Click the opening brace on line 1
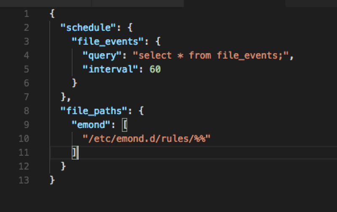Viewport: 337px width, 212px height. tap(52, 14)
